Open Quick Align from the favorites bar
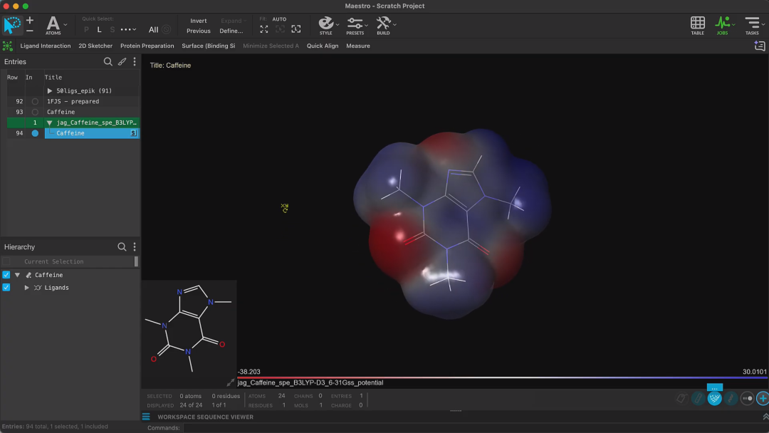 [323, 46]
